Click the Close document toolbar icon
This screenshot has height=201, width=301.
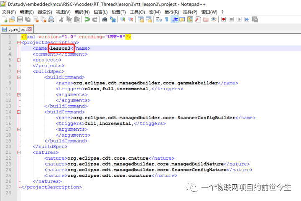pos(36,19)
